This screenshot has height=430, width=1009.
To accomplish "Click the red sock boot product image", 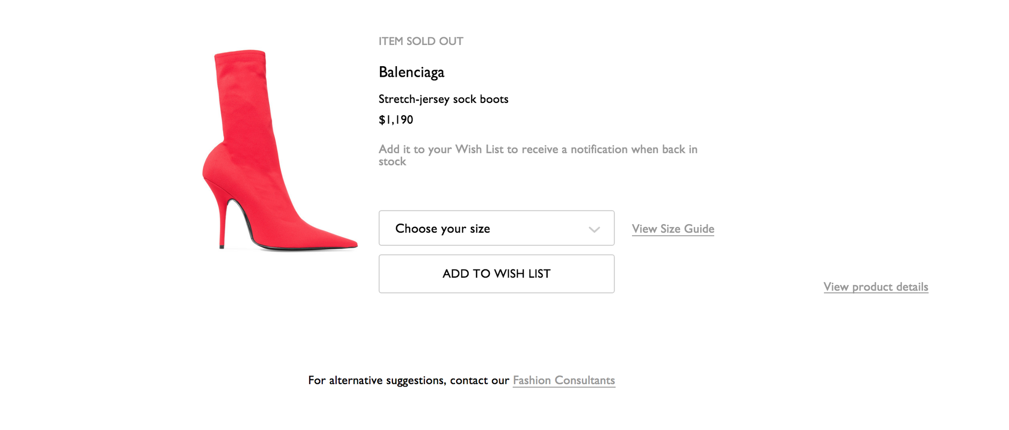I will pyautogui.click(x=280, y=150).
